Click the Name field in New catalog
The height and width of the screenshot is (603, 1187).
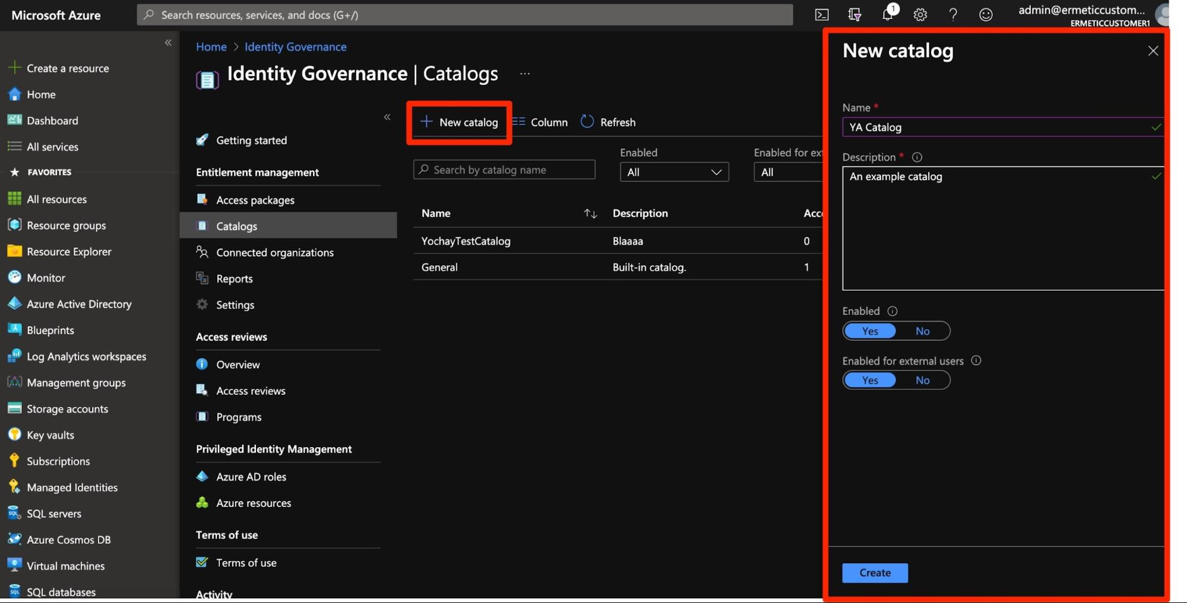1002,127
